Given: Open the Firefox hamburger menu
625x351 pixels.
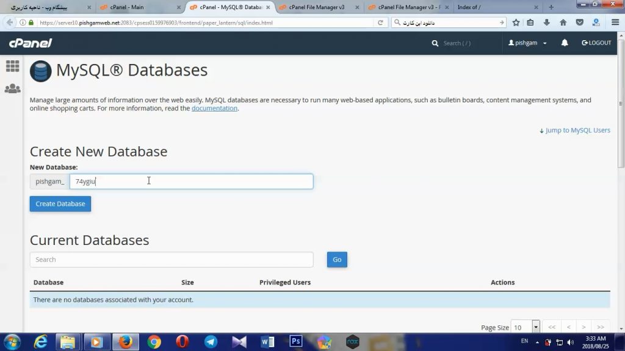Looking at the screenshot, I should point(615,23).
